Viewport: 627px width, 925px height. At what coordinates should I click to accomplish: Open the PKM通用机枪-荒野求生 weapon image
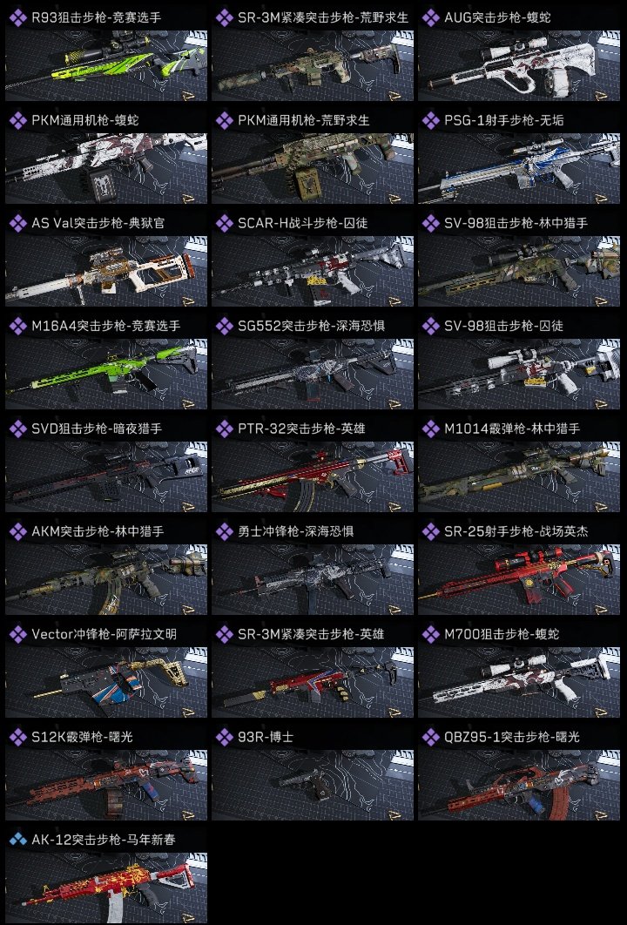313,168
